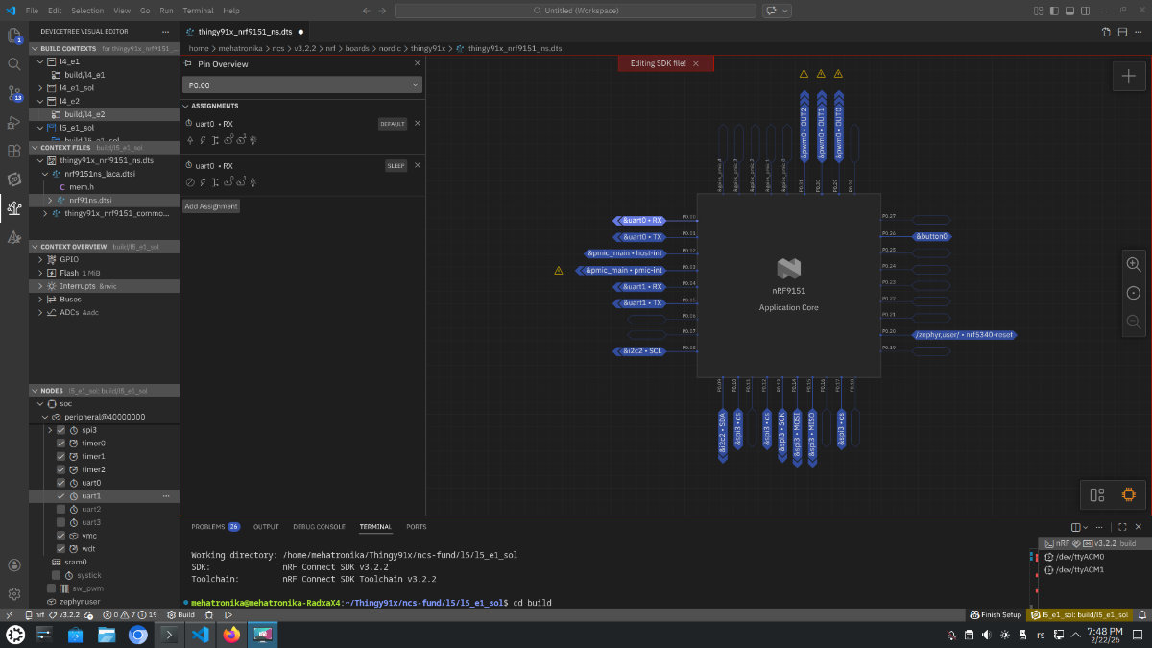Screen dimensions: 1152x648
Task: Close the terminal panel
Action: coord(1140,527)
